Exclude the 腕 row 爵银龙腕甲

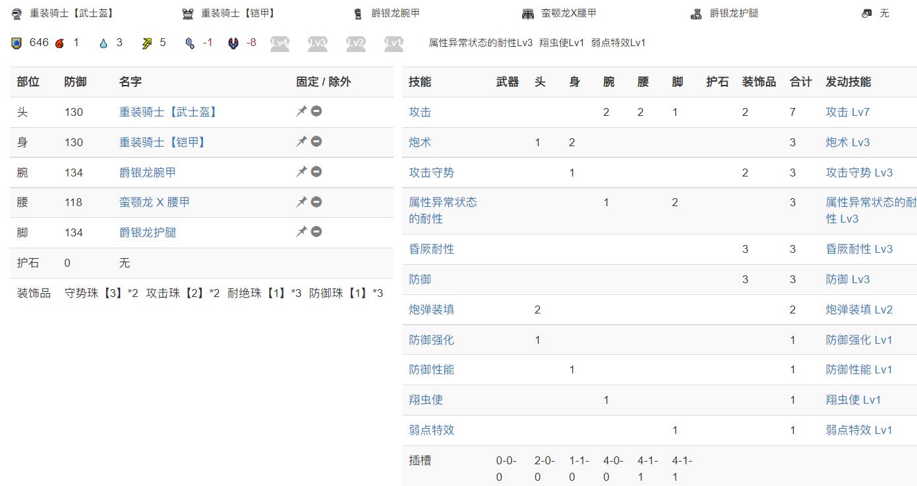click(x=316, y=172)
